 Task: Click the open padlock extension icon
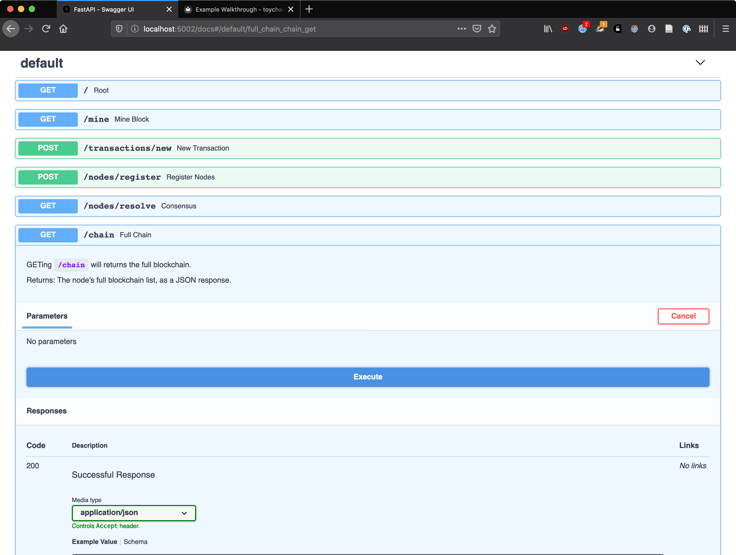point(618,29)
